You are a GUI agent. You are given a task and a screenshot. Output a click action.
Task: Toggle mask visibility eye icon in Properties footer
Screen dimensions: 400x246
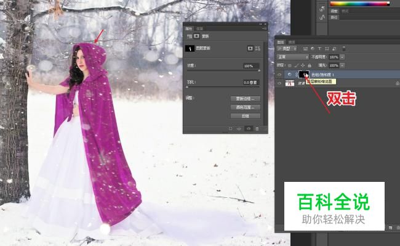249,129
